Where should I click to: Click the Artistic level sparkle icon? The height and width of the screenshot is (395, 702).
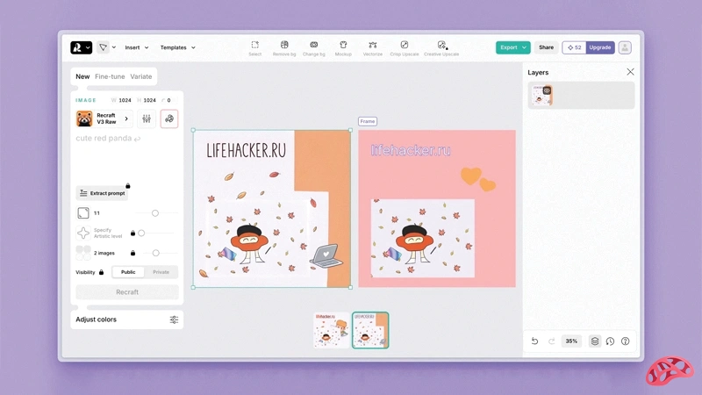click(x=83, y=233)
